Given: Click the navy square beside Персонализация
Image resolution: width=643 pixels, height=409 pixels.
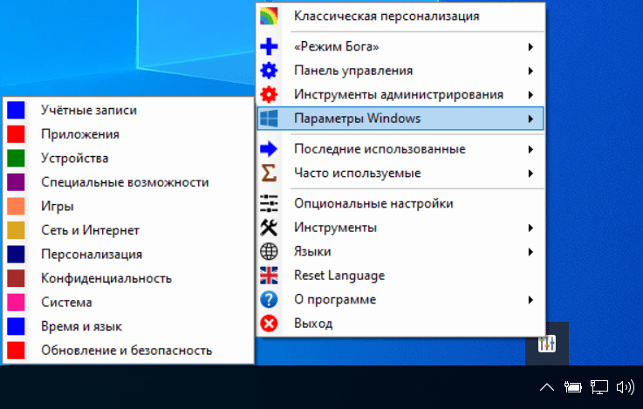Looking at the screenshot, I should point(16,254).
